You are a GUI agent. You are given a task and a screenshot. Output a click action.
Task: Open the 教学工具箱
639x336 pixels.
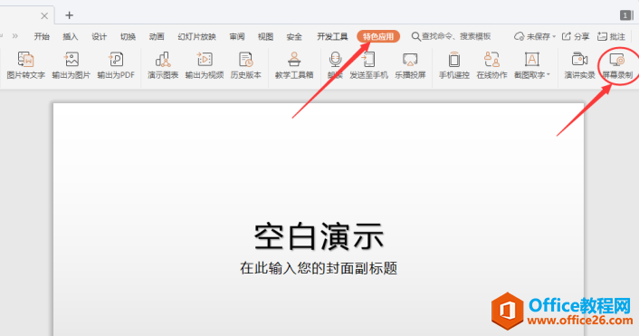(294, 65)
